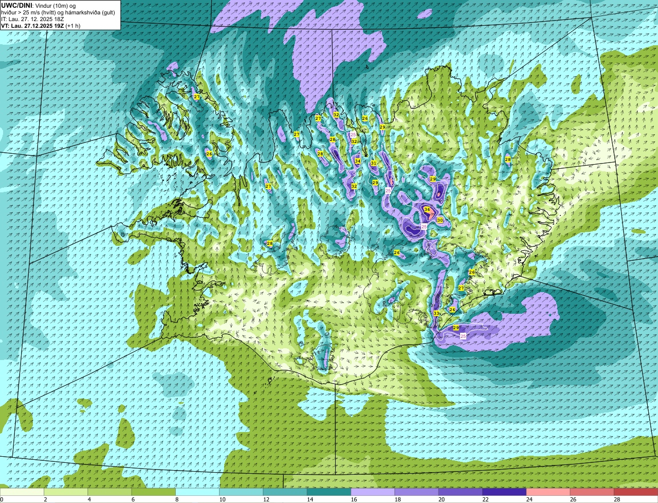The image size is (658, 503).
Task: Click the light green 2–4 m/s legend swatch
Action: click(x=66, y=492)
